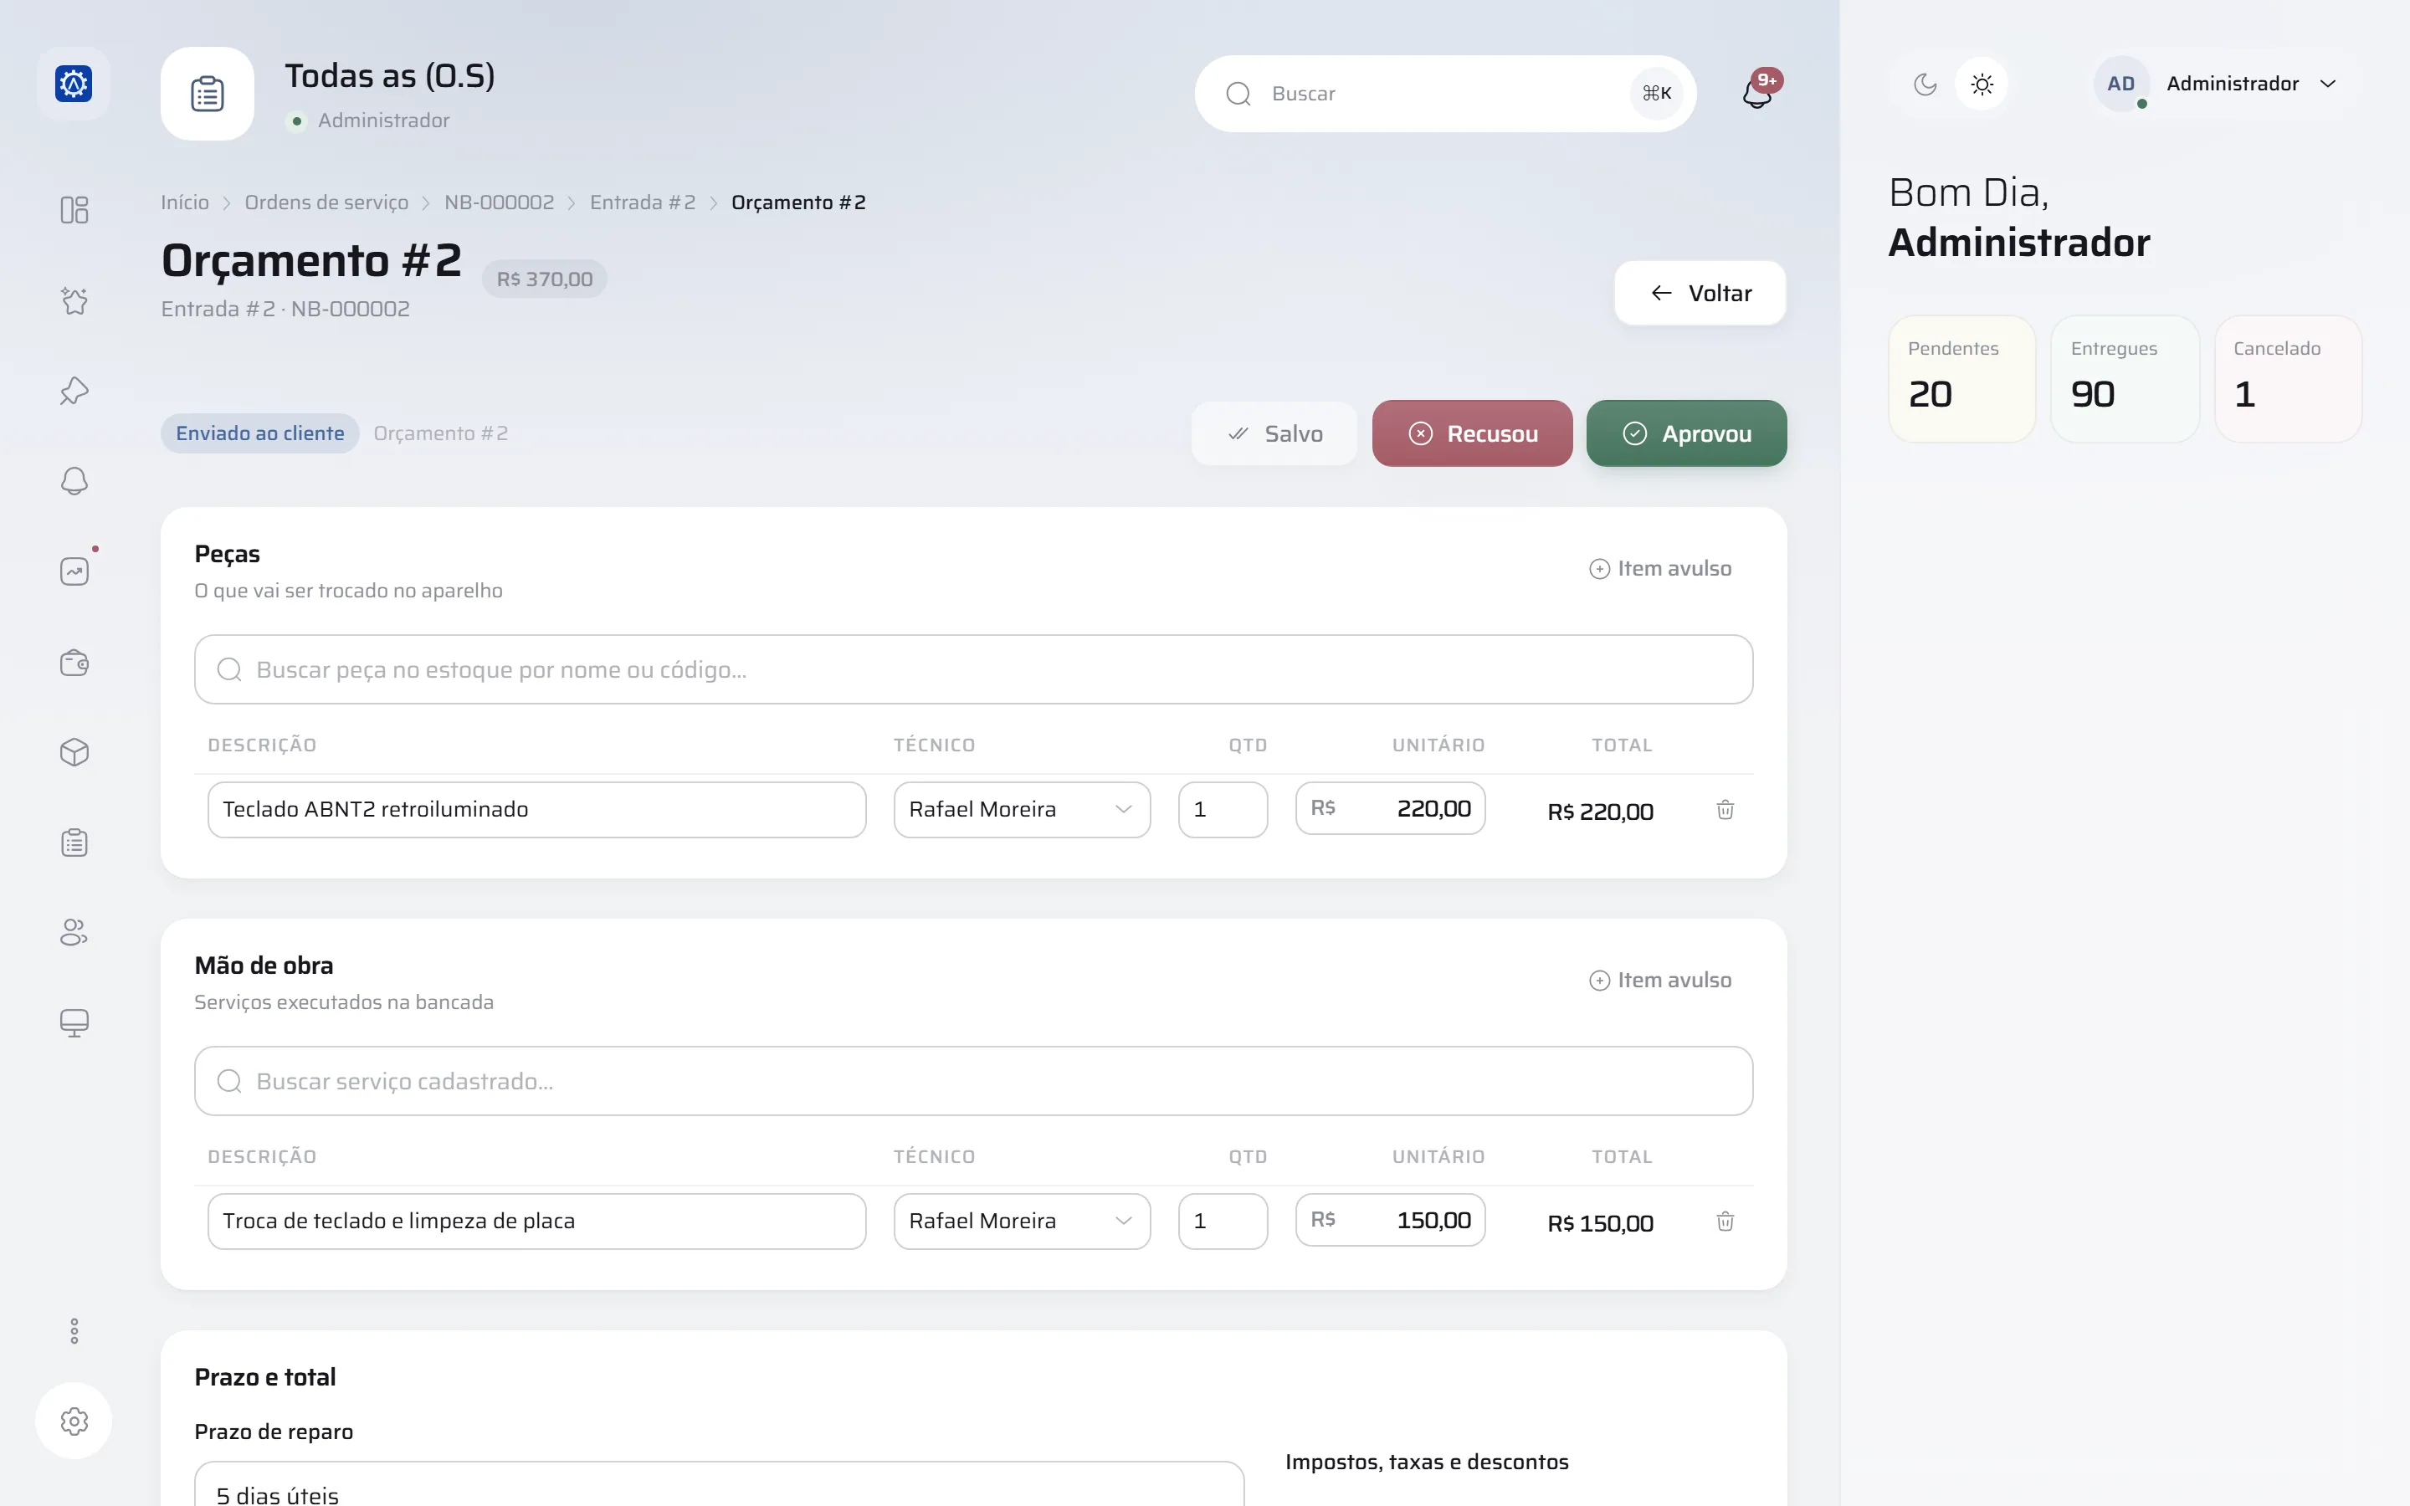Open the dashboard grid icon in sidebar

click(x=74, y=210)
